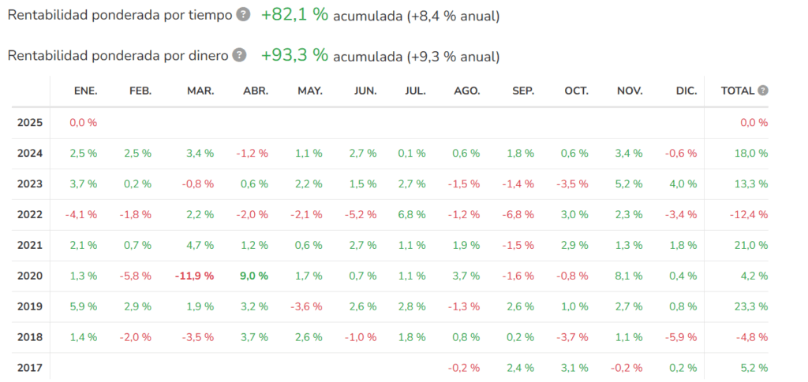Click the 2017 year row label

[x=30, y=368]
